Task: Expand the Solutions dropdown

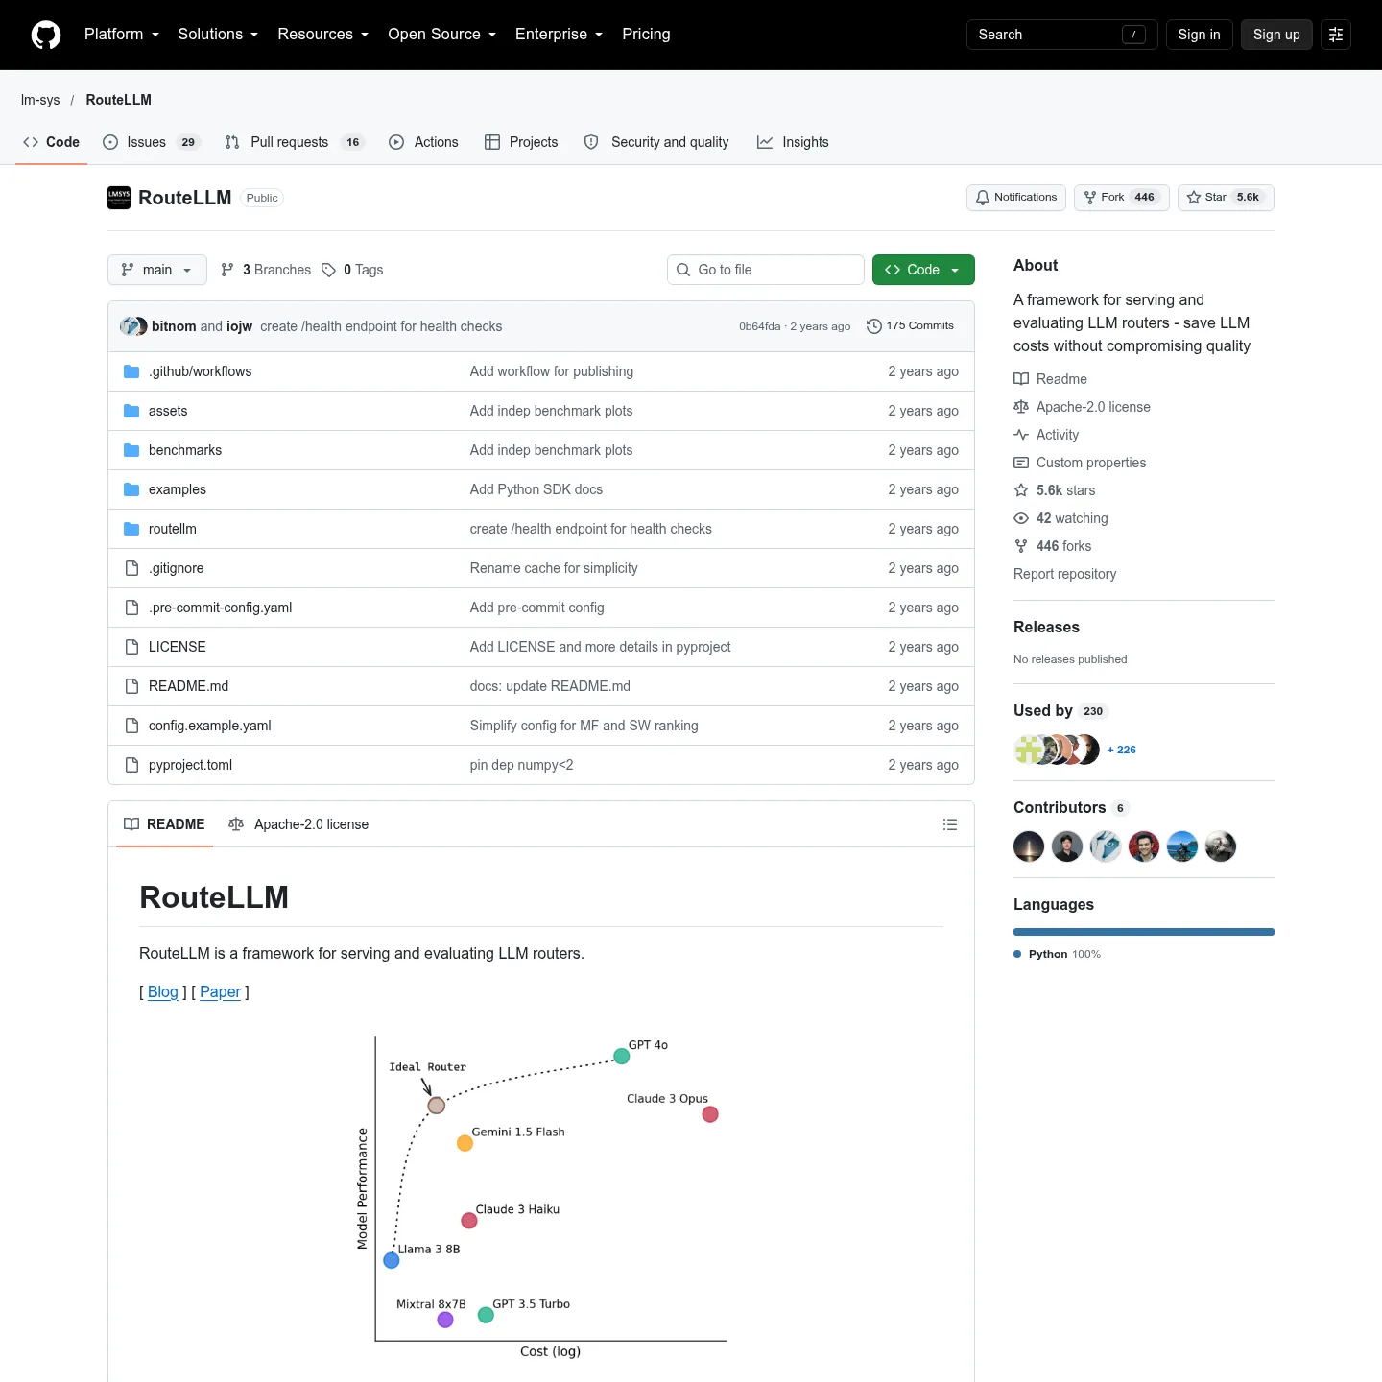Action: (218, 35)
